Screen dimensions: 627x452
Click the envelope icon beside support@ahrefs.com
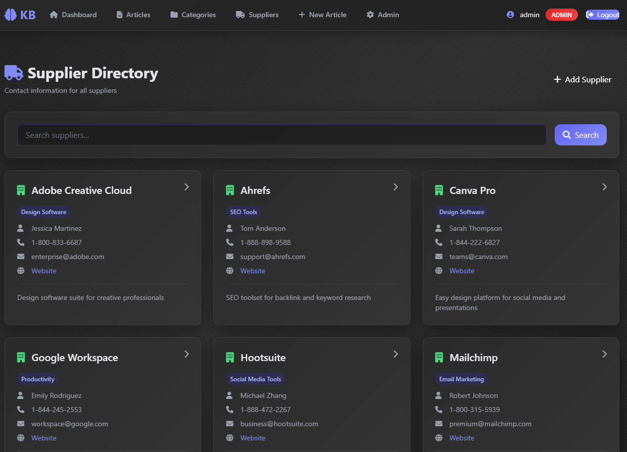(x=230, y=257)
